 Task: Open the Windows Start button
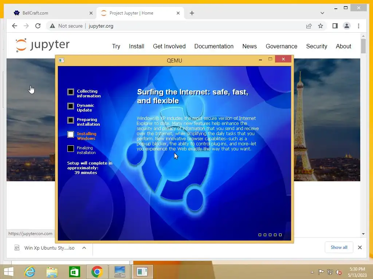coord(9,272)
